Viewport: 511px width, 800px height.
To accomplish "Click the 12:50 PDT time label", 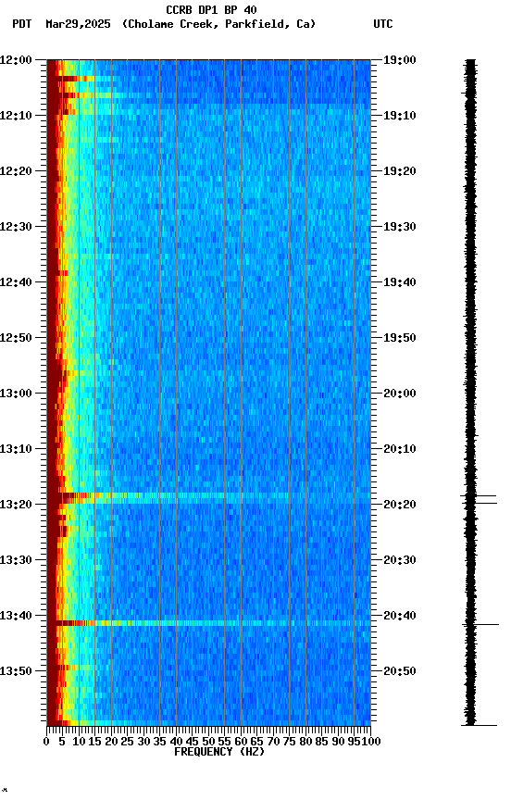I will pyautogui.click(x=16, y=338).
